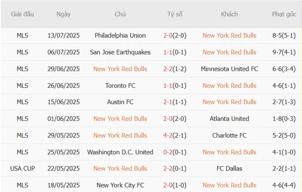302x192 pixels.
Task: Click FC Dallas in the USA CUP row
Action: pos(229,168)
